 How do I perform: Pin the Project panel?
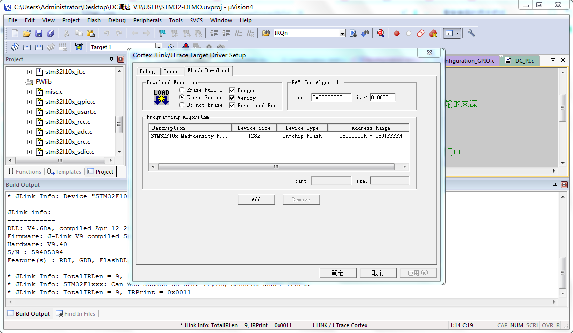pos(111,59)
